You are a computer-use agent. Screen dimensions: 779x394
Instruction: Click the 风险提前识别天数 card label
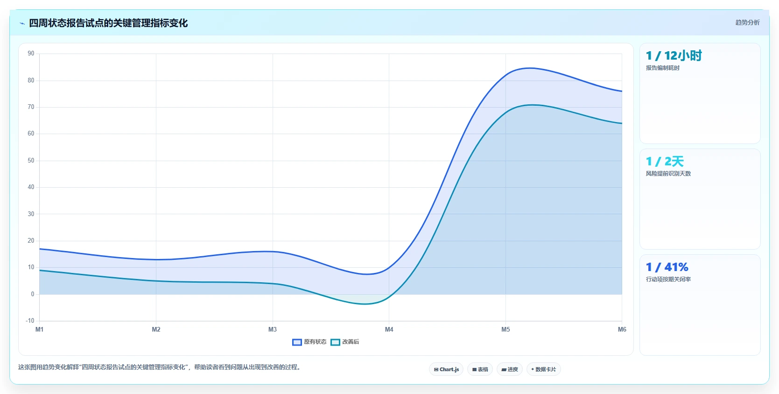pos(668,174)
